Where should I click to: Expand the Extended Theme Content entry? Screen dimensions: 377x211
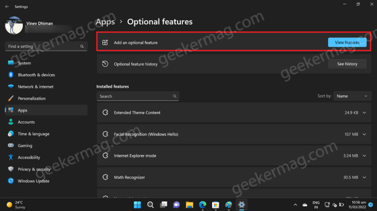point(364,113)
